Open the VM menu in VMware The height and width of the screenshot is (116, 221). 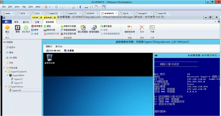click(24, 6)
